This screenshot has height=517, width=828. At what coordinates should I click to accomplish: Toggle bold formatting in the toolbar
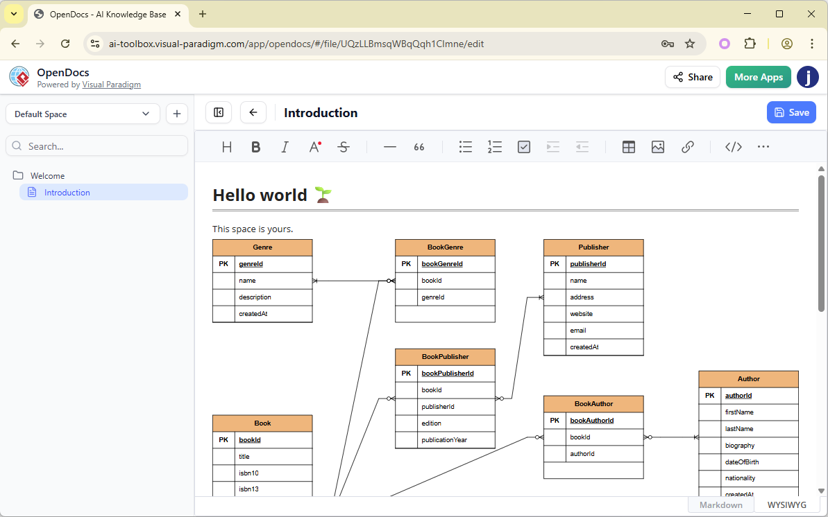pyautogui.click(x=255, y=146)
